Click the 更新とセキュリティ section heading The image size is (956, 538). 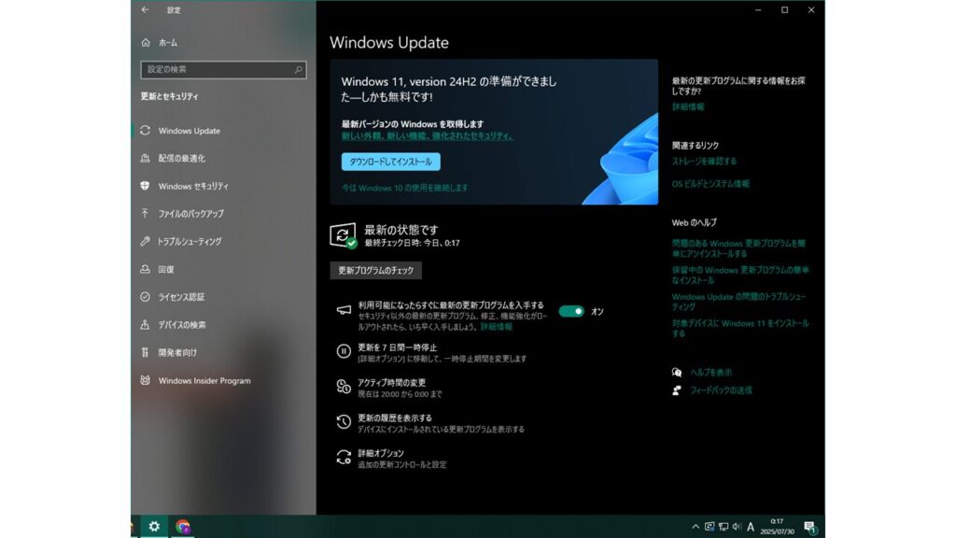pos(170,96)
